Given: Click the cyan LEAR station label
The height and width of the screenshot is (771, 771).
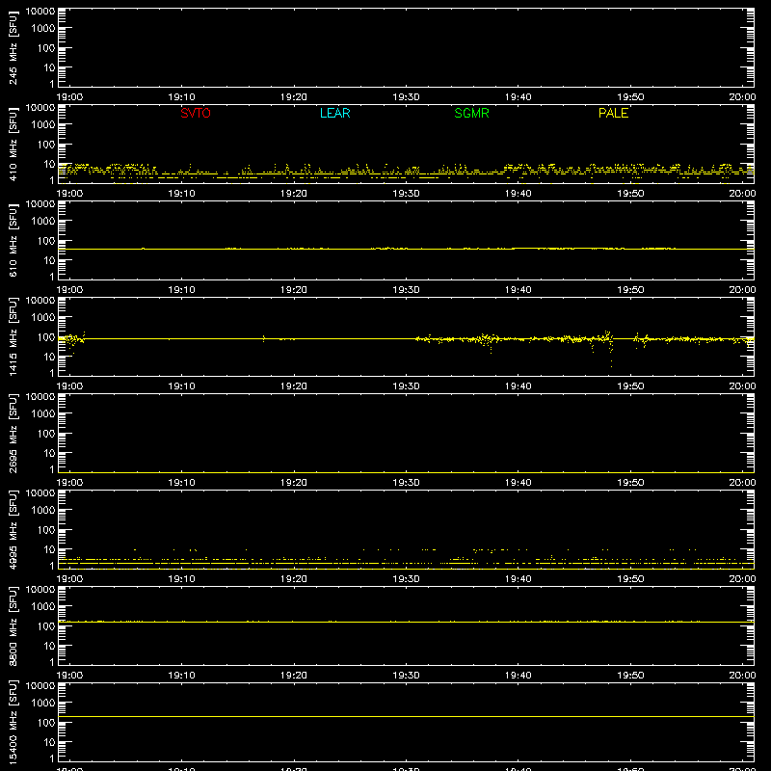Looking at the screenshot, I should 334,113.
